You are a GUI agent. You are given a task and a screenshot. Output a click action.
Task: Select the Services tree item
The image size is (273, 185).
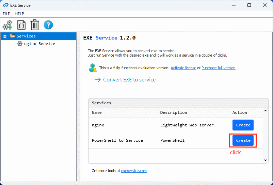click(38, 36)
